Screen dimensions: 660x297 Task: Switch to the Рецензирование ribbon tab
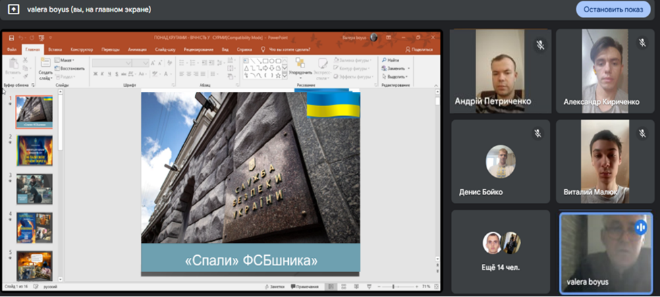(197, 49)
